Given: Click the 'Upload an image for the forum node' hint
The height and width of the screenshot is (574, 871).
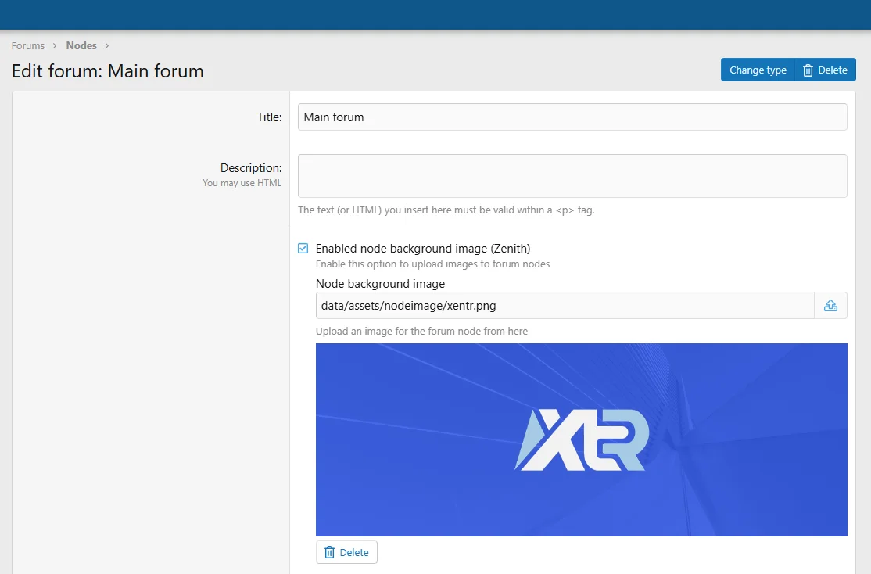Looking at the screenshot, I should click(421, 331).
